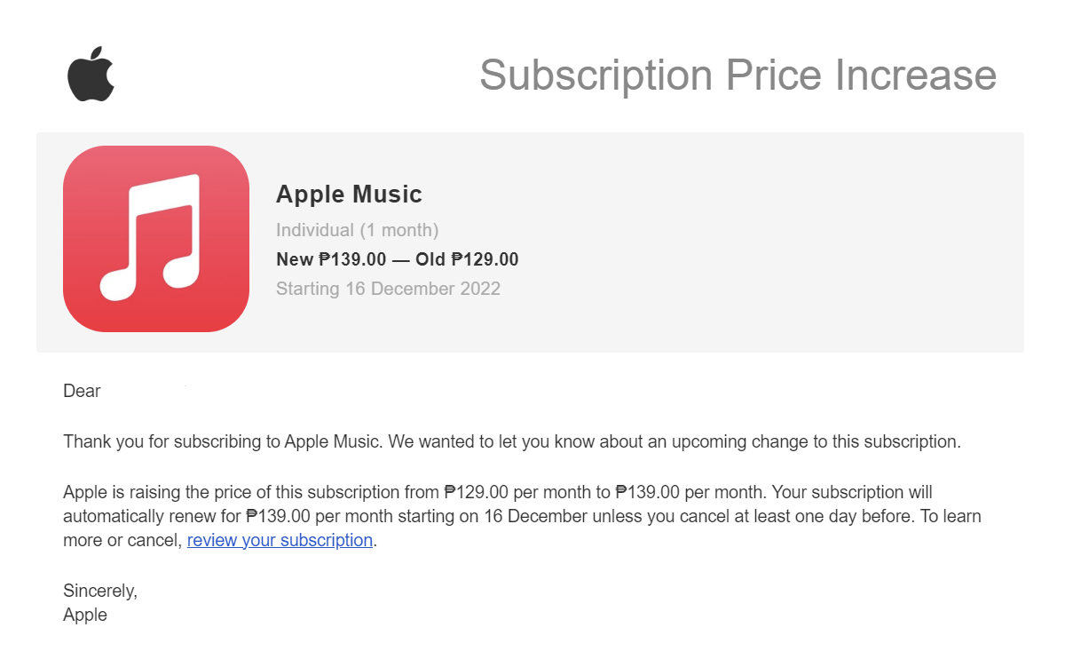Image resolution: width=1081 pixels, height=667 pixels.
Task: Click the Apple Music title text
Action: click(349, 194)
